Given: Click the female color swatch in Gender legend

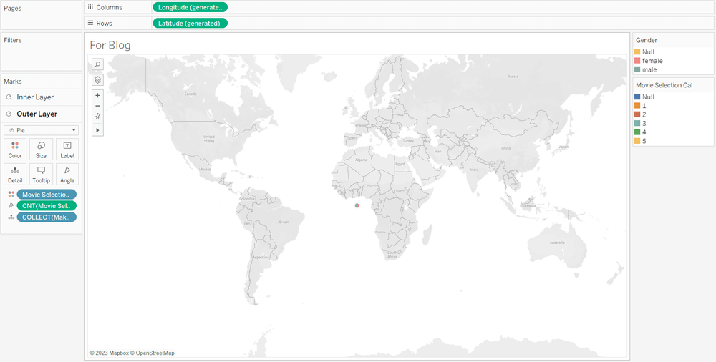Looking at the screenshot, I should [x=637, y=61].
